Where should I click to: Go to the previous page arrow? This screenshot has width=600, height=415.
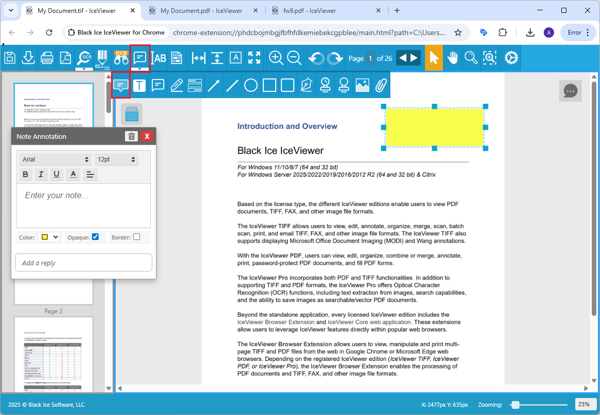(402, 58)
